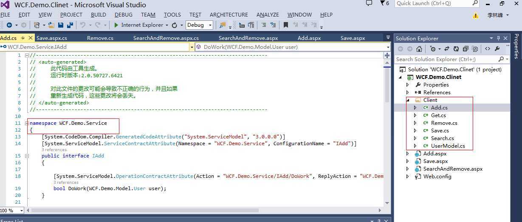
Task: Open the ARCHITECTURE menu
Action: tap(229, 14)
